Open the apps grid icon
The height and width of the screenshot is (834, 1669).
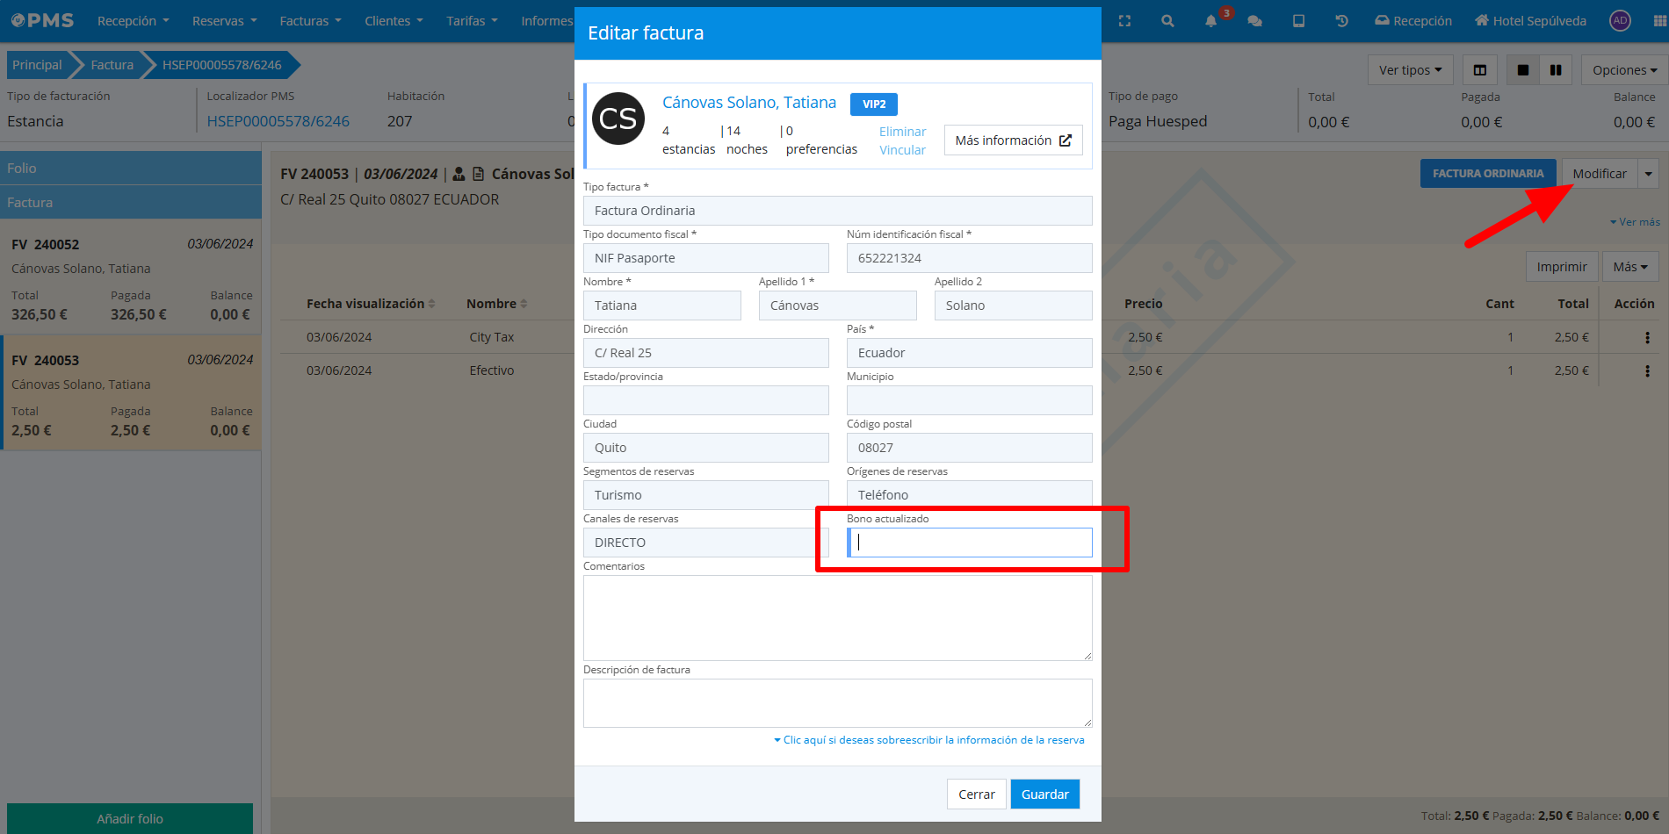click(1659, 21)
